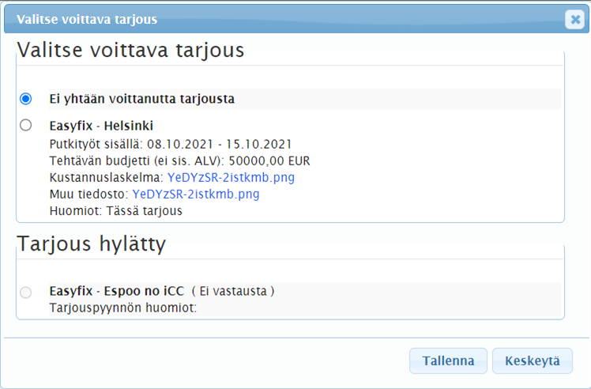Click the disabled Easyfix - Espoo radio button
The height and width of the screenshot is (389, 591).
click(26, 292)
